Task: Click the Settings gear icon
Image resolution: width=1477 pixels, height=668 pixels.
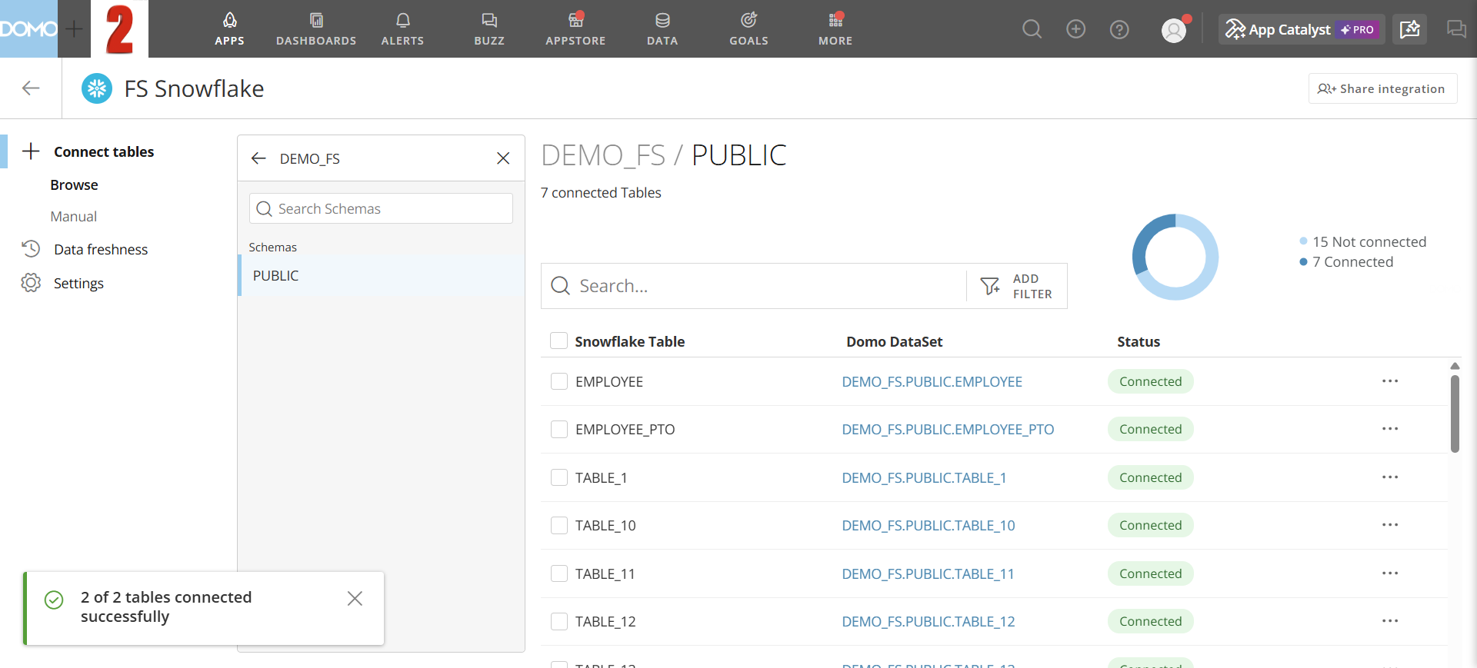Action: click(31, 283)
